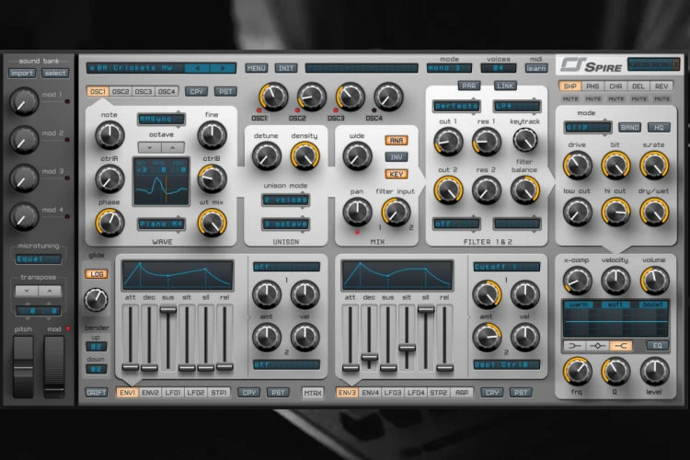This screenshot has height=460, width=690.
Task: Click the CPY button beside OSC4 tab
Action: (x=196, y=92)
